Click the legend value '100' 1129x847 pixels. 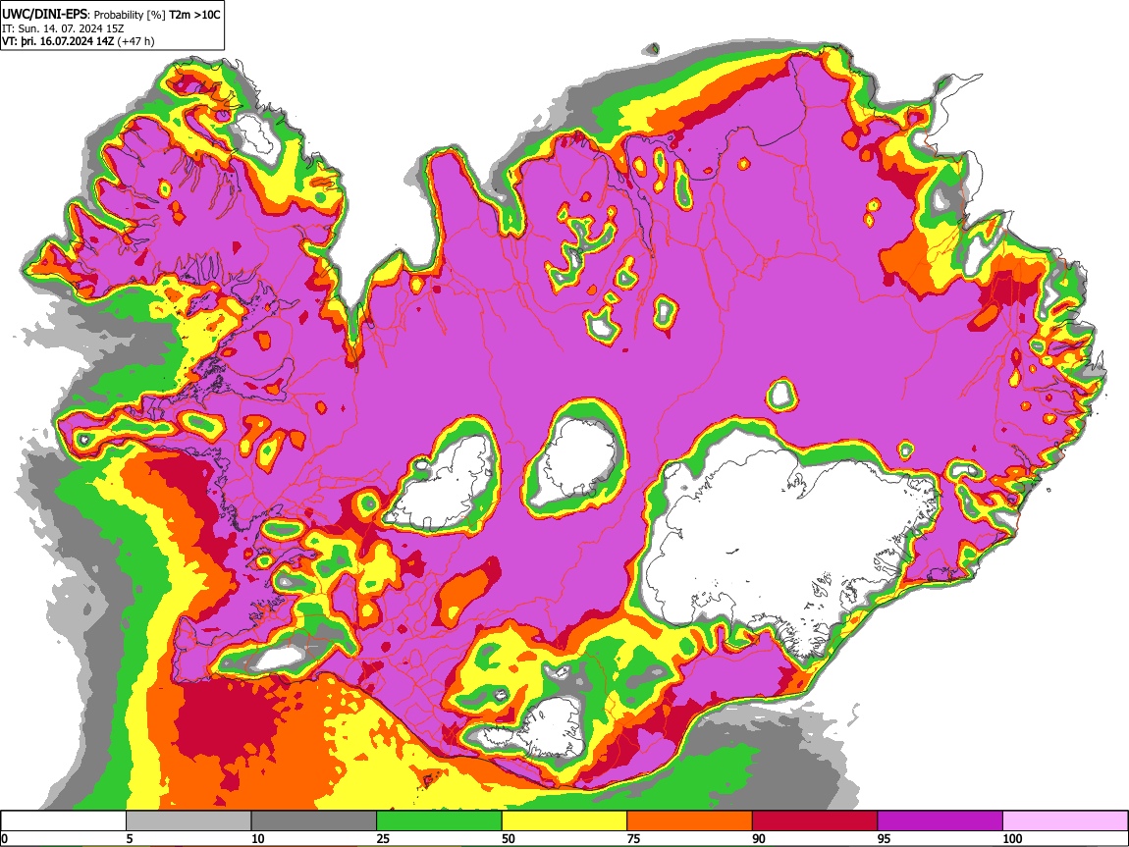click(x=1012, y=838)
